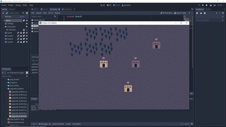Click Search Help button
Viewport: 226px width, 127px height.
(180, 13)
